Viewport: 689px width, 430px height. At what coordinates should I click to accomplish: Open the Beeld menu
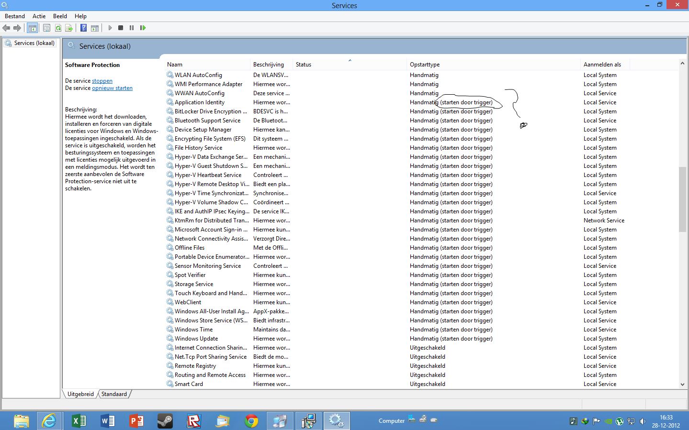pyautogui.click(x=60, y=16)
